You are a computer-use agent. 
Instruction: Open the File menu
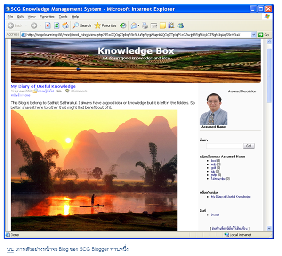click(10, 17)
